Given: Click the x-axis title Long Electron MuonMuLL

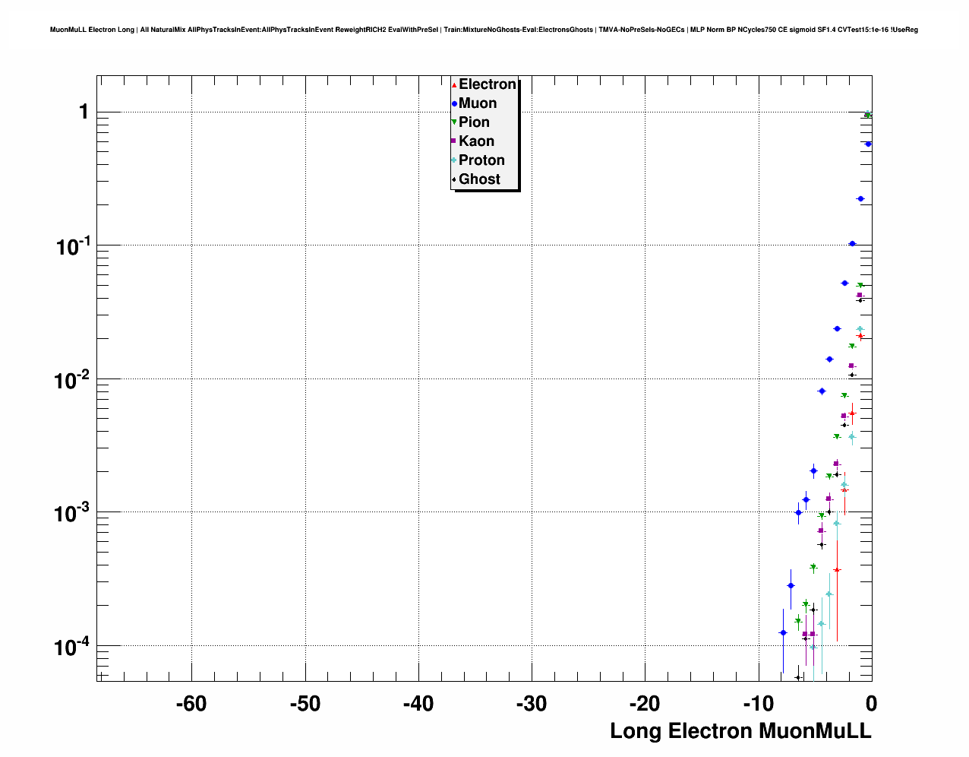Looking at the screenshot, I should tap(740, 731).
